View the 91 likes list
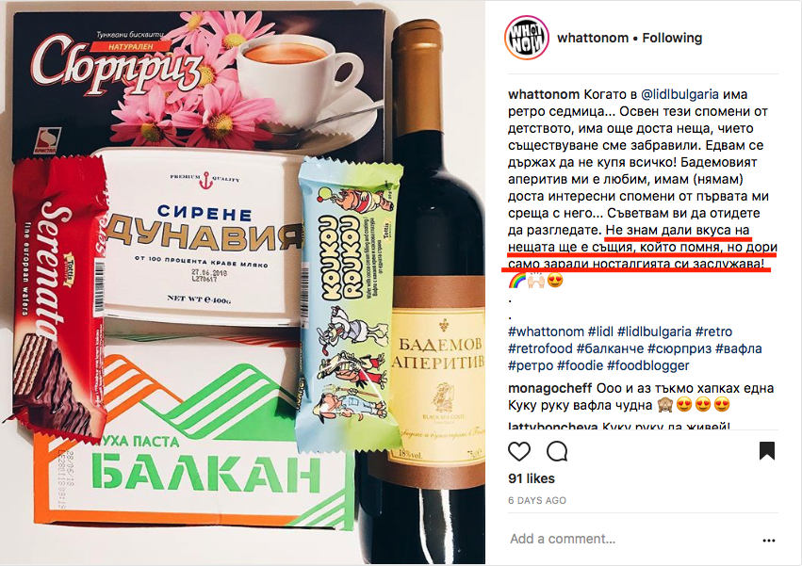Image resolution: width=802 pixels, height=566 pixels. 532,478
